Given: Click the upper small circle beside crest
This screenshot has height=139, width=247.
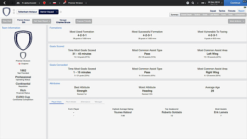Looking at the screenshot, I should point(14,10).
